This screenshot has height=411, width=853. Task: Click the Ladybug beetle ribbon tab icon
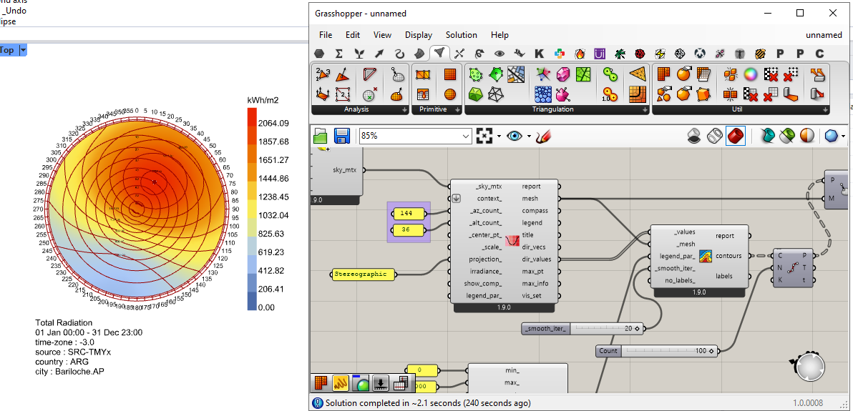639,54
